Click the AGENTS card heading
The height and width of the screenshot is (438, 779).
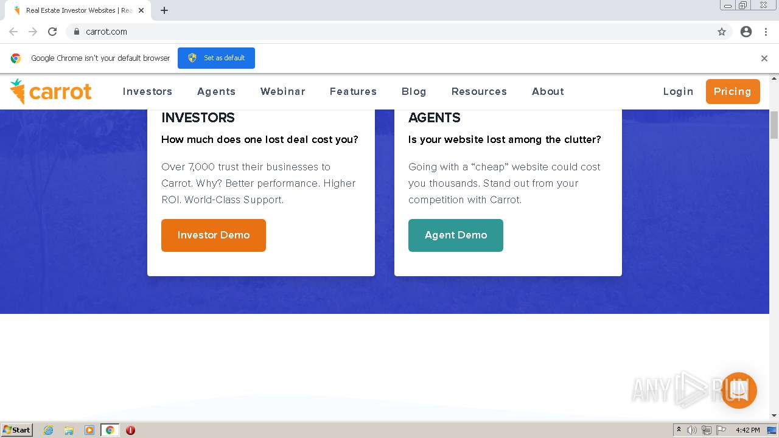pyautogui.click(x=435, y=118)
